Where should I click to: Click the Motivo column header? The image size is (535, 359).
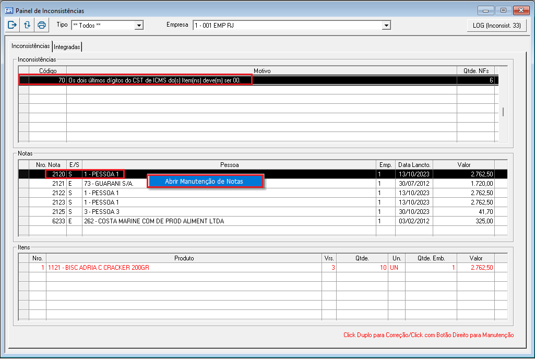(261, 70)
